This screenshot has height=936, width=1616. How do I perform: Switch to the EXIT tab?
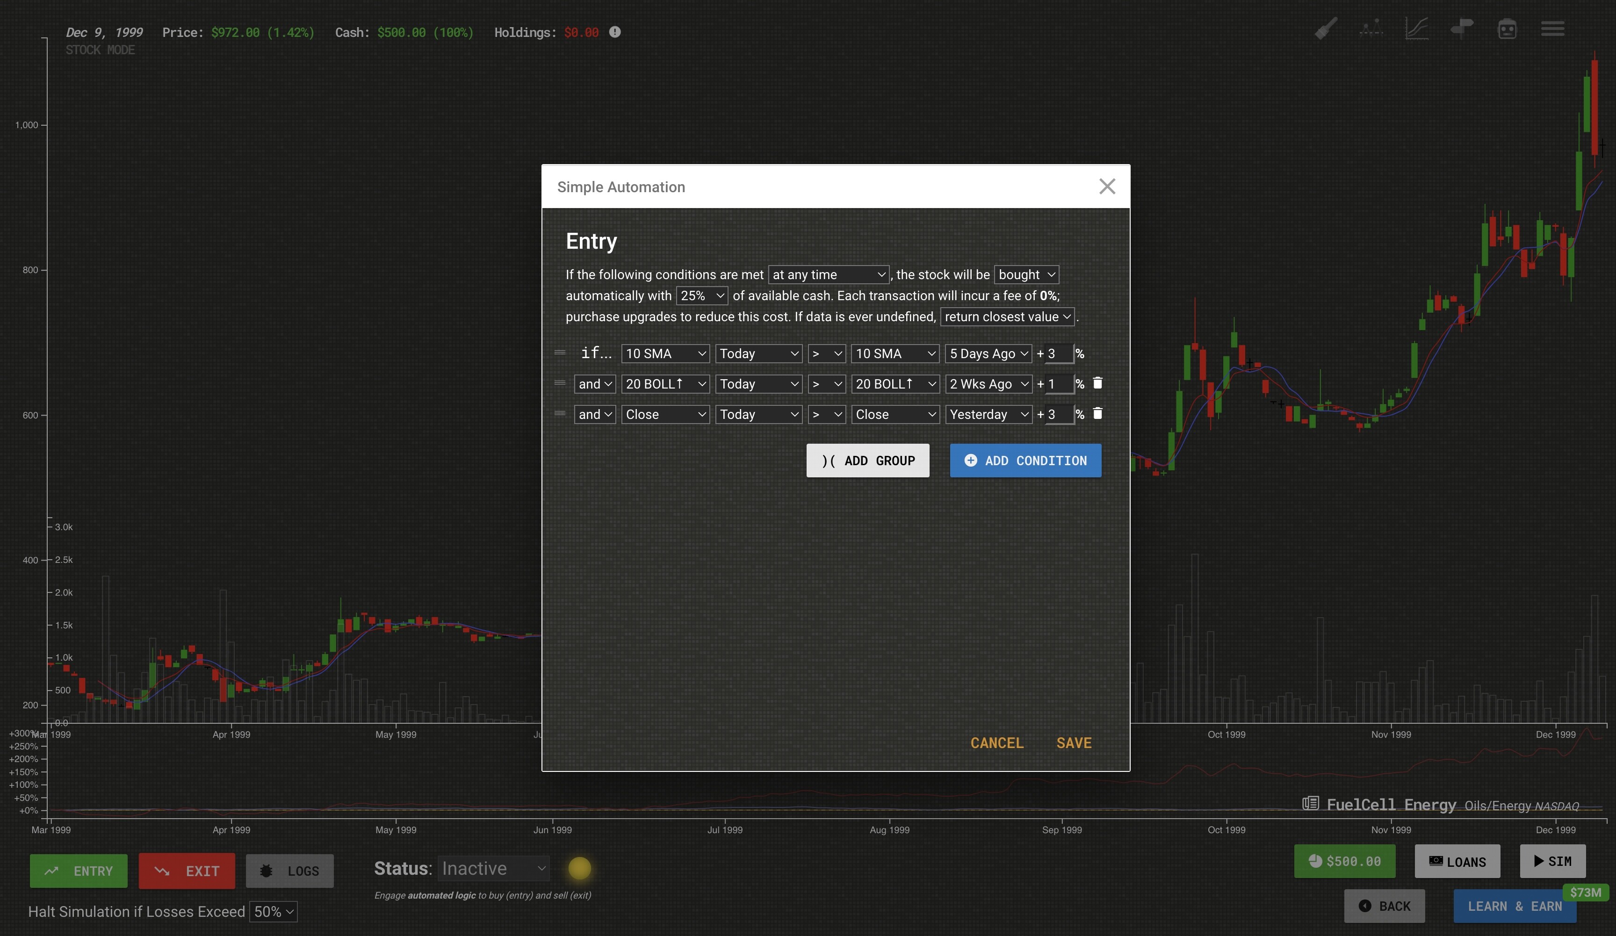tap(187, 871)
